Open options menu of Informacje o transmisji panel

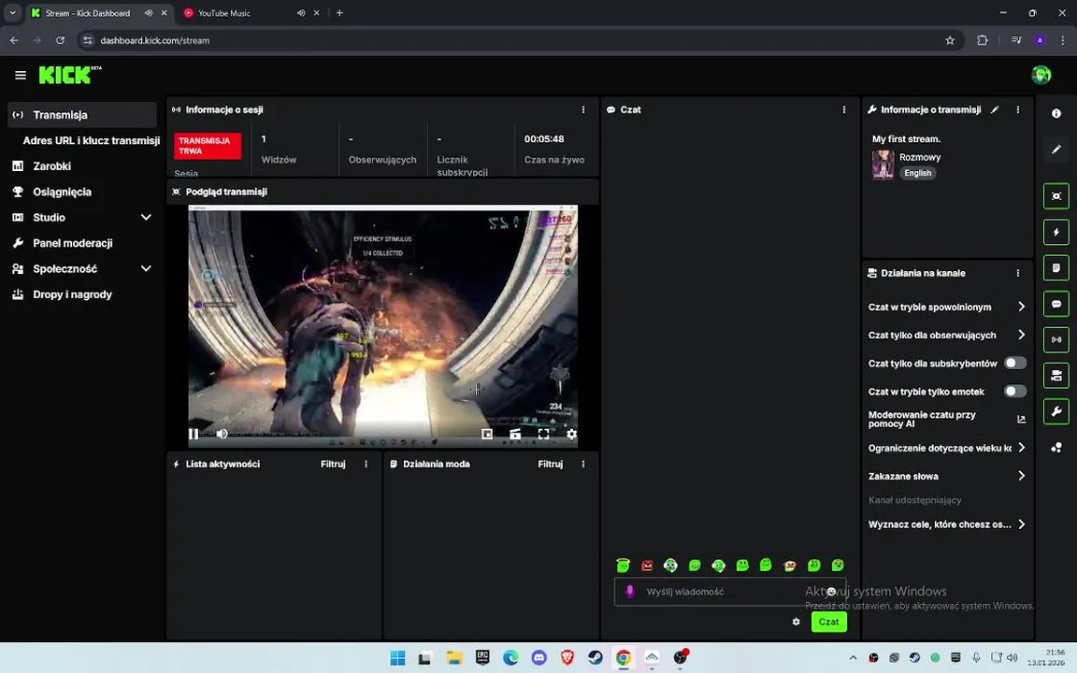tap(1018, 109)
